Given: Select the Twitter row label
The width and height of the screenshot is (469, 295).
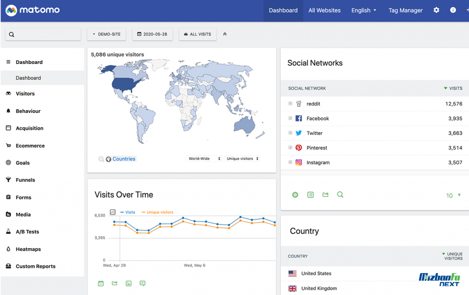Looking at the screenshot, I should click(314, 133).
